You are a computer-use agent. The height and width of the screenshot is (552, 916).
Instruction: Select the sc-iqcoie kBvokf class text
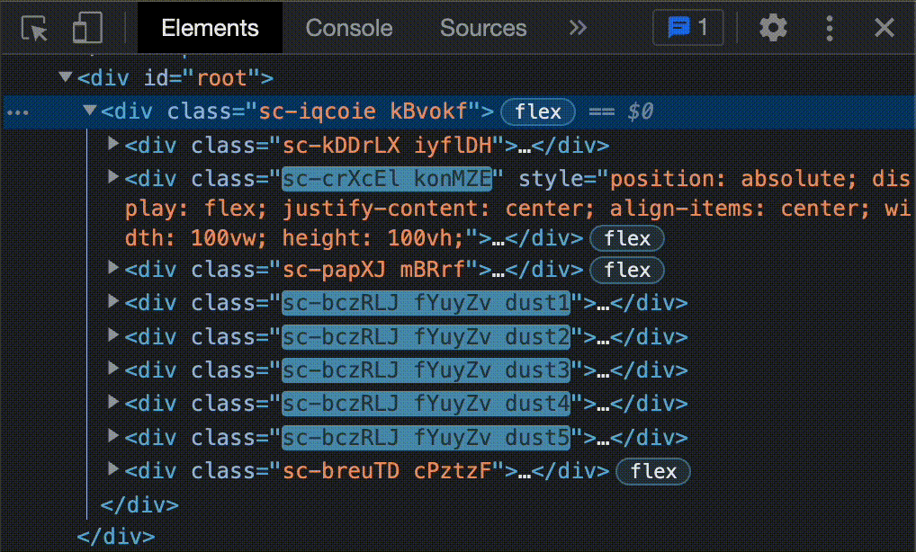coord(363,111)
